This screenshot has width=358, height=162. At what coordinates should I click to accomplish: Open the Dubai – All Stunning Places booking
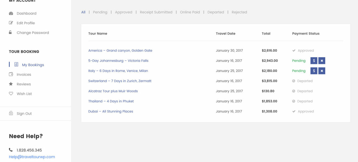click(110, 111)
